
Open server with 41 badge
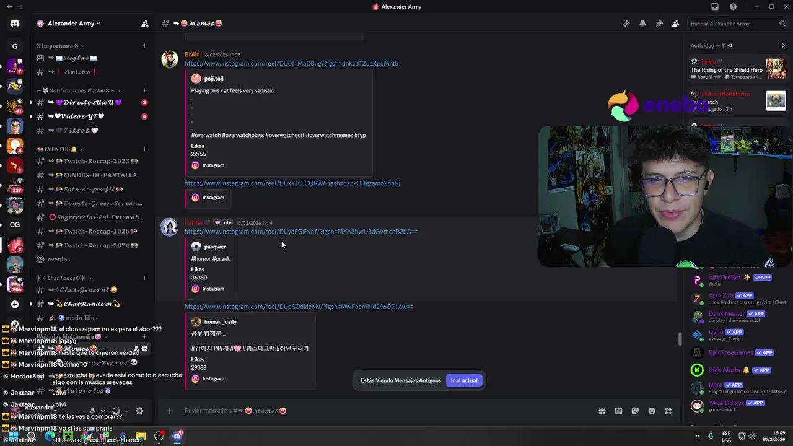pos(15,106)
